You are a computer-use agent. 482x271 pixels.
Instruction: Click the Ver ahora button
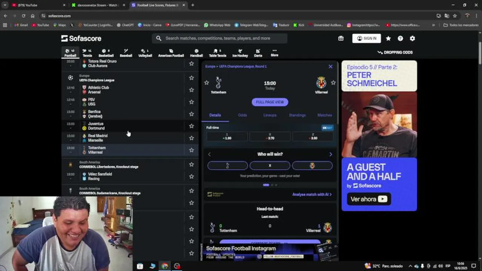pos(368,199)
